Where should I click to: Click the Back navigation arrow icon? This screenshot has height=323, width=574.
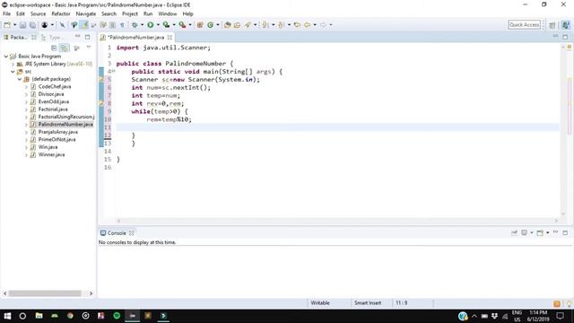307,25
